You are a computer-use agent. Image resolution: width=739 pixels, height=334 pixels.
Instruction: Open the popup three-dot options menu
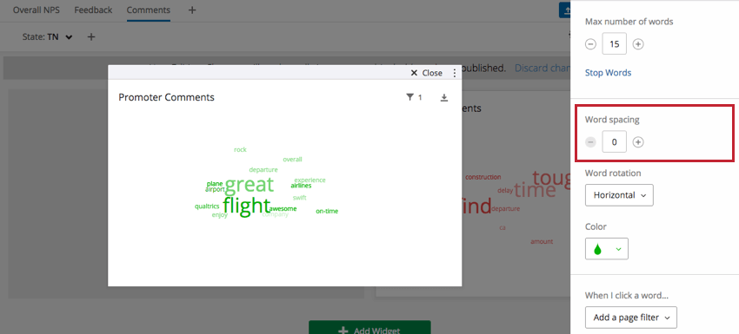[x=455, y=73]
